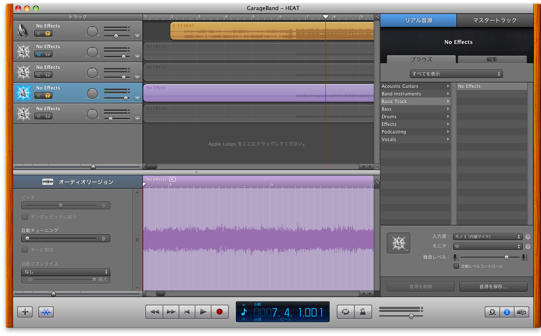Solo the third track
541x336 pixels.
coord(48,75)
